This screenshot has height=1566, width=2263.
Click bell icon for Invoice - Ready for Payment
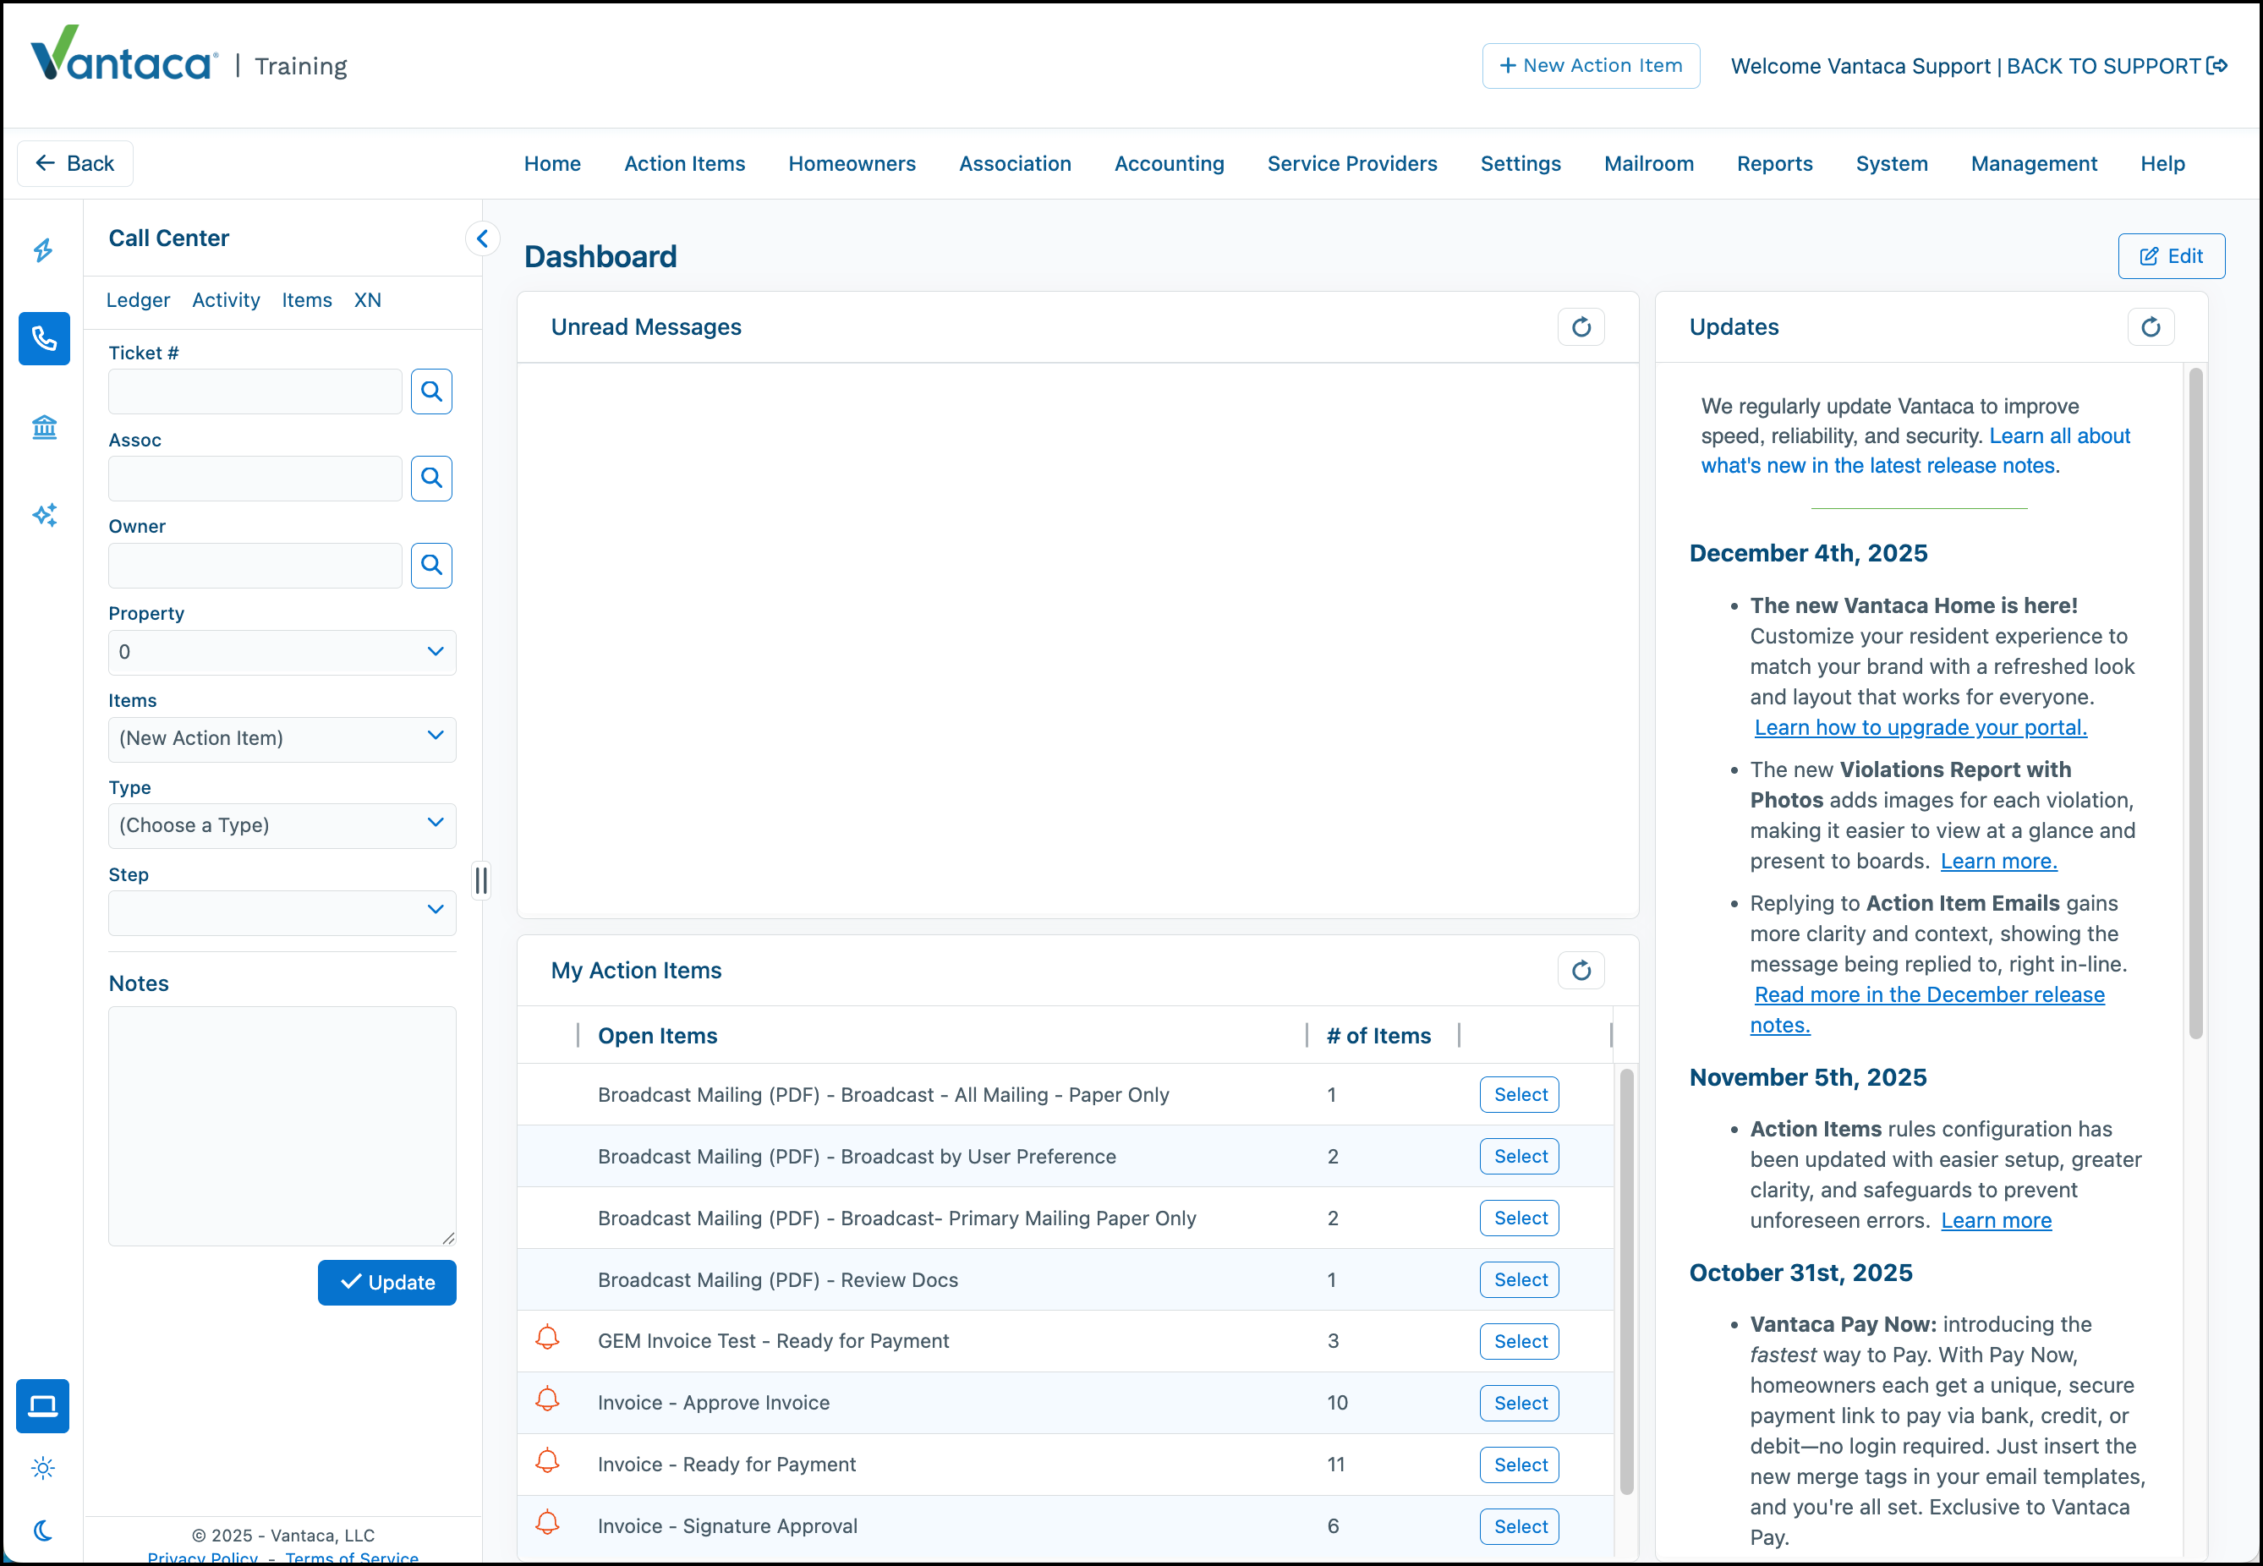[548, 1462]
